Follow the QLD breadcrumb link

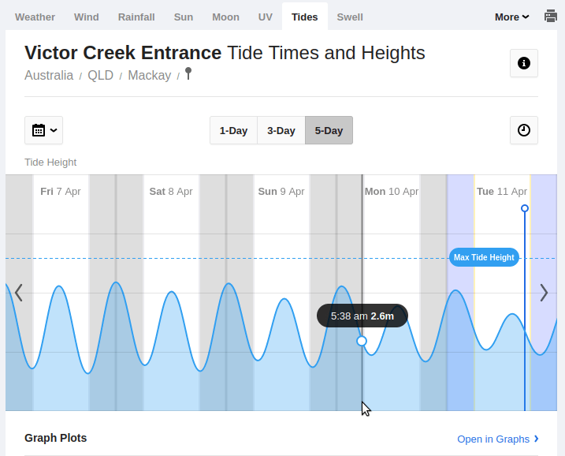pyautogui.click(x=100, y=76)
